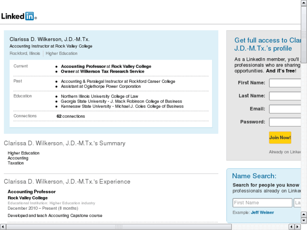Click horizontal scrollbar left arrow near right end
The image size is (307, 230).
click(292, 227)
